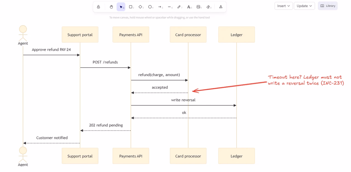
Task: Click the 'refund(charge, amount)' label
Action: [159, 75]
